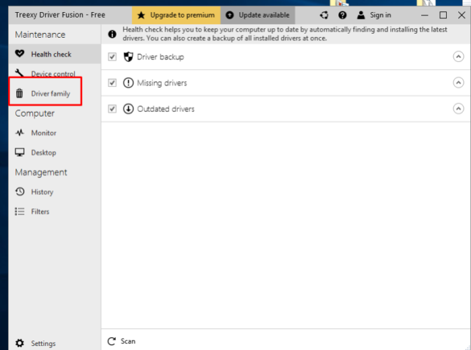Screen dimensions: 471x350
Task: Click Upgrade to premium button
Action: click(176, 15)
